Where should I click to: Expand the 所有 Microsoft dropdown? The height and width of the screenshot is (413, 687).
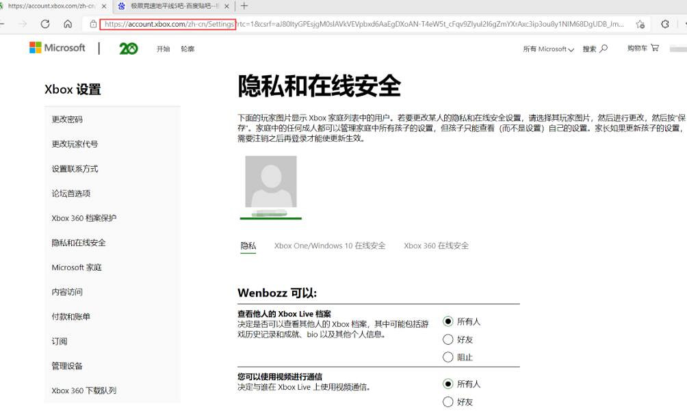pyautogui.click(x=548, y=49)
